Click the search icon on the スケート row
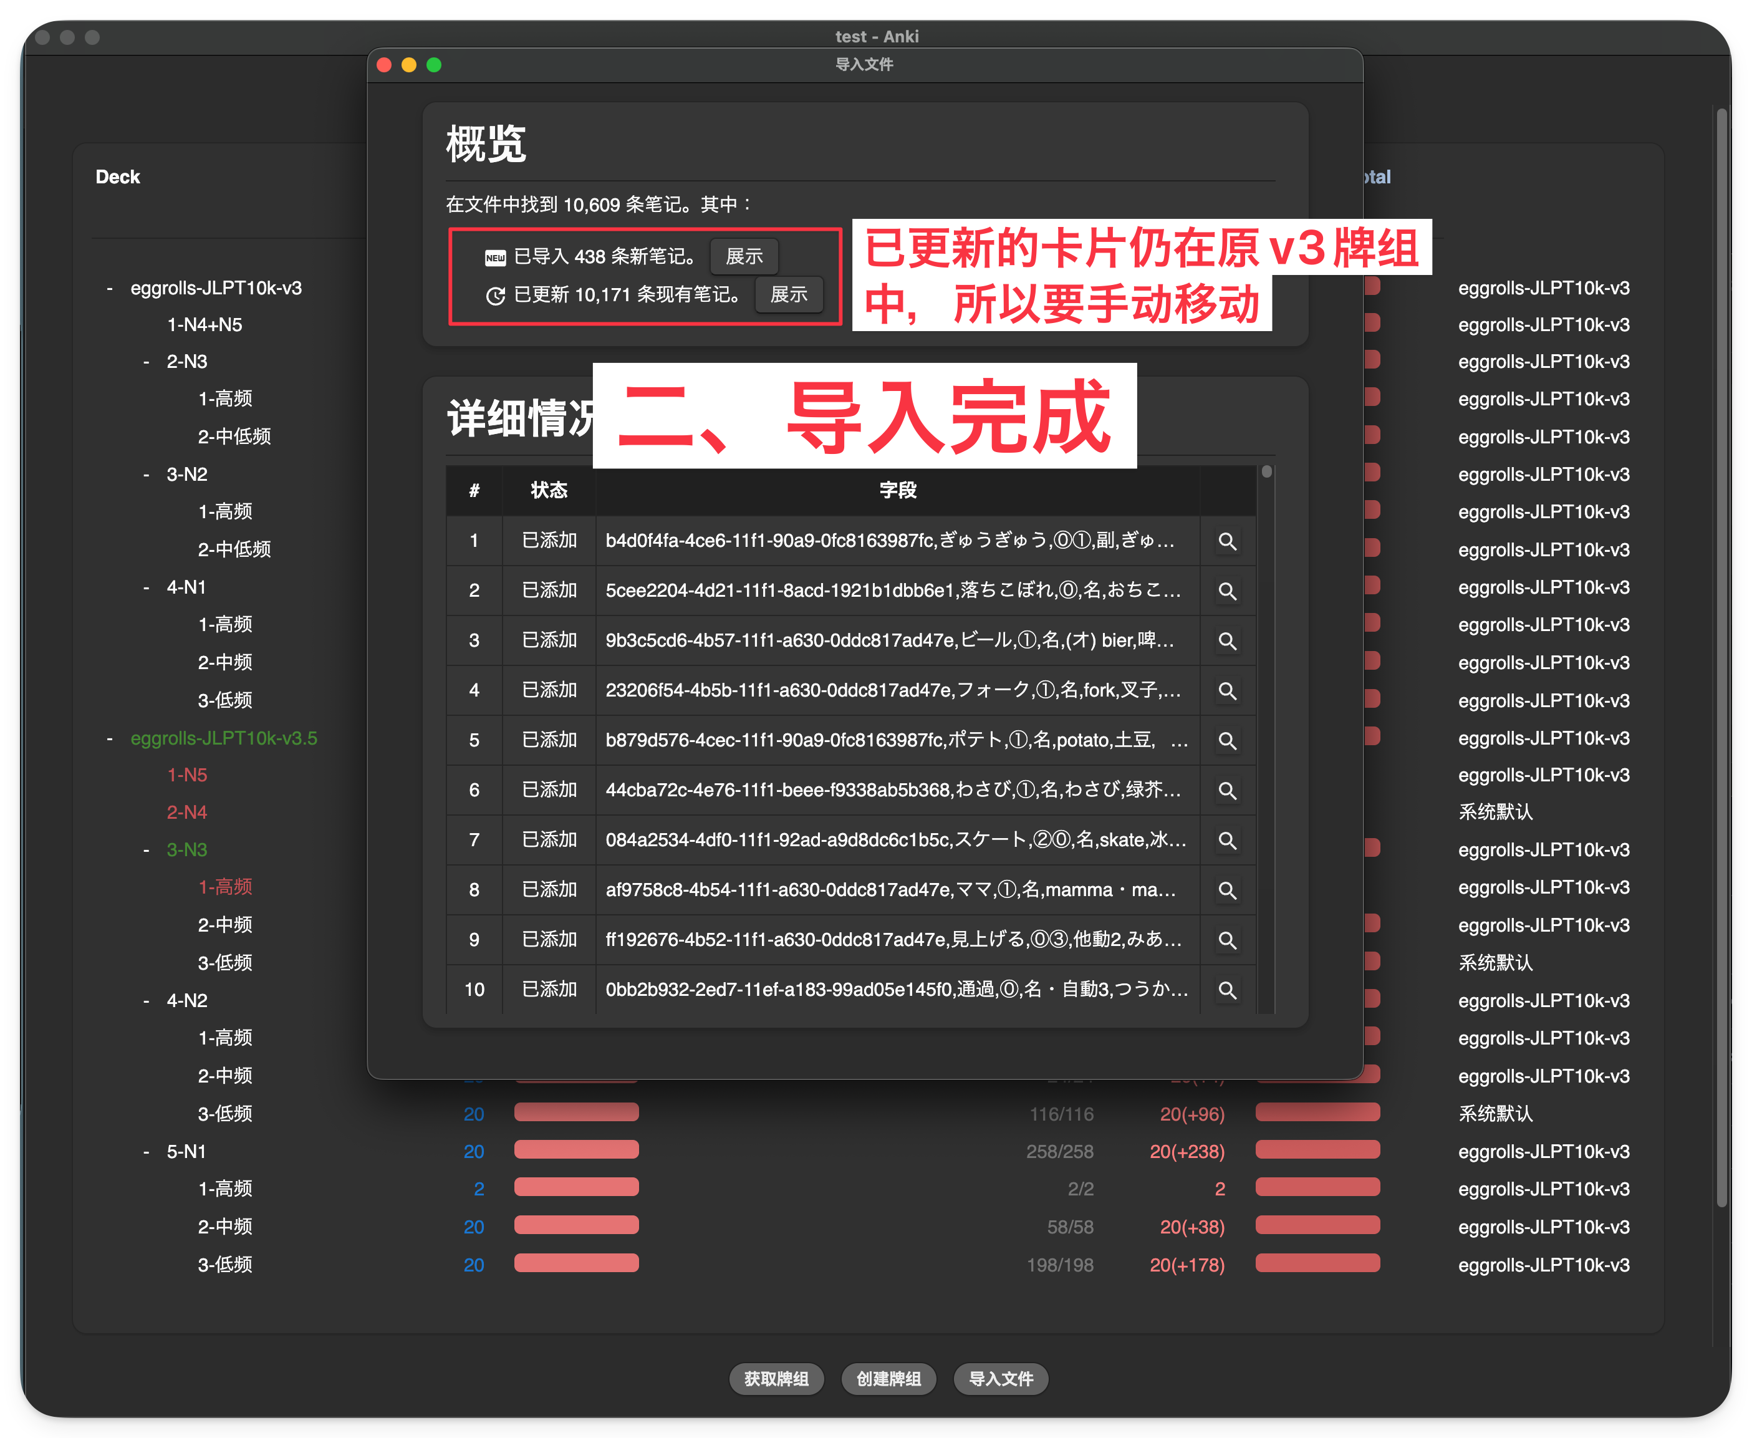 (x=1227, y=841)
